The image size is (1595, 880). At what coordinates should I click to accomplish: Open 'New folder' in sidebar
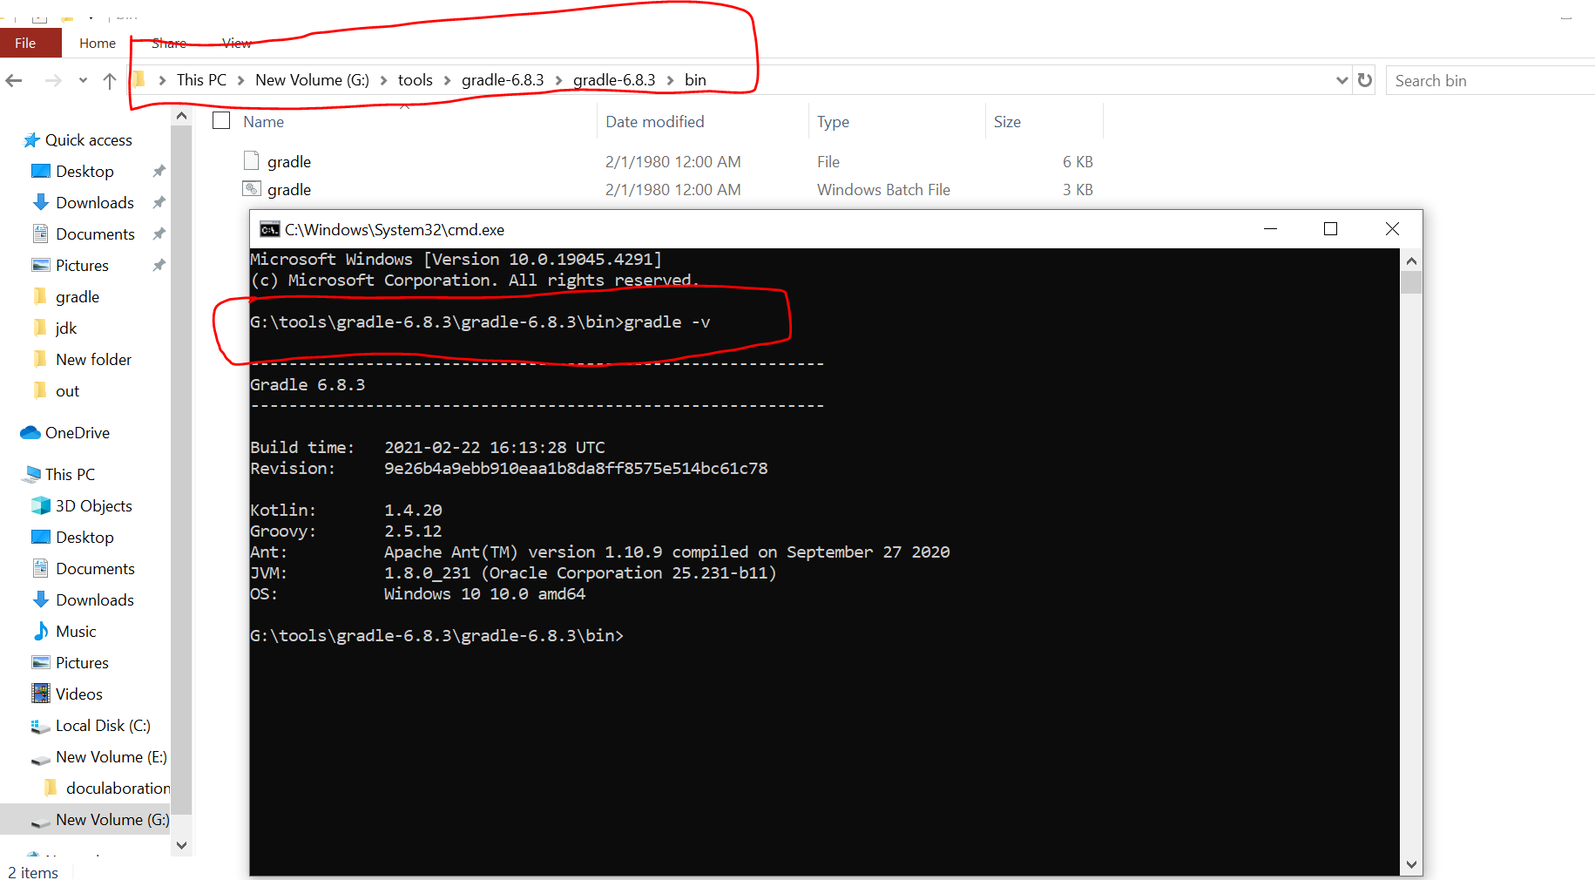point(93,360)
